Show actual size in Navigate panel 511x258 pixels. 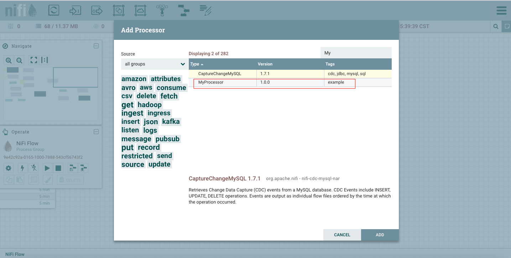[x=45, y=60]
